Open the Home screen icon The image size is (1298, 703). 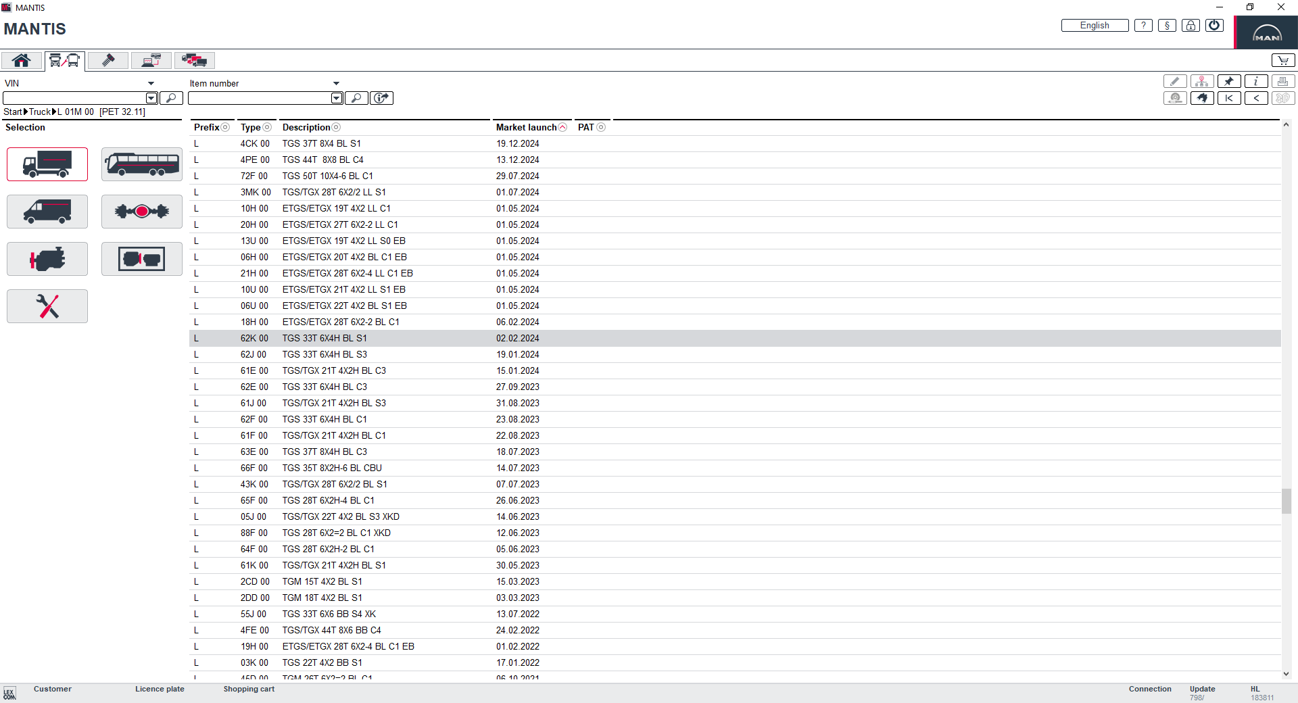[x=21, y=60]
